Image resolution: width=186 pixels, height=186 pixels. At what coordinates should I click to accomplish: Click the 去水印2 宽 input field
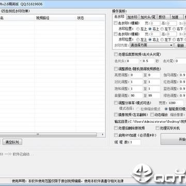click(156, 34)
